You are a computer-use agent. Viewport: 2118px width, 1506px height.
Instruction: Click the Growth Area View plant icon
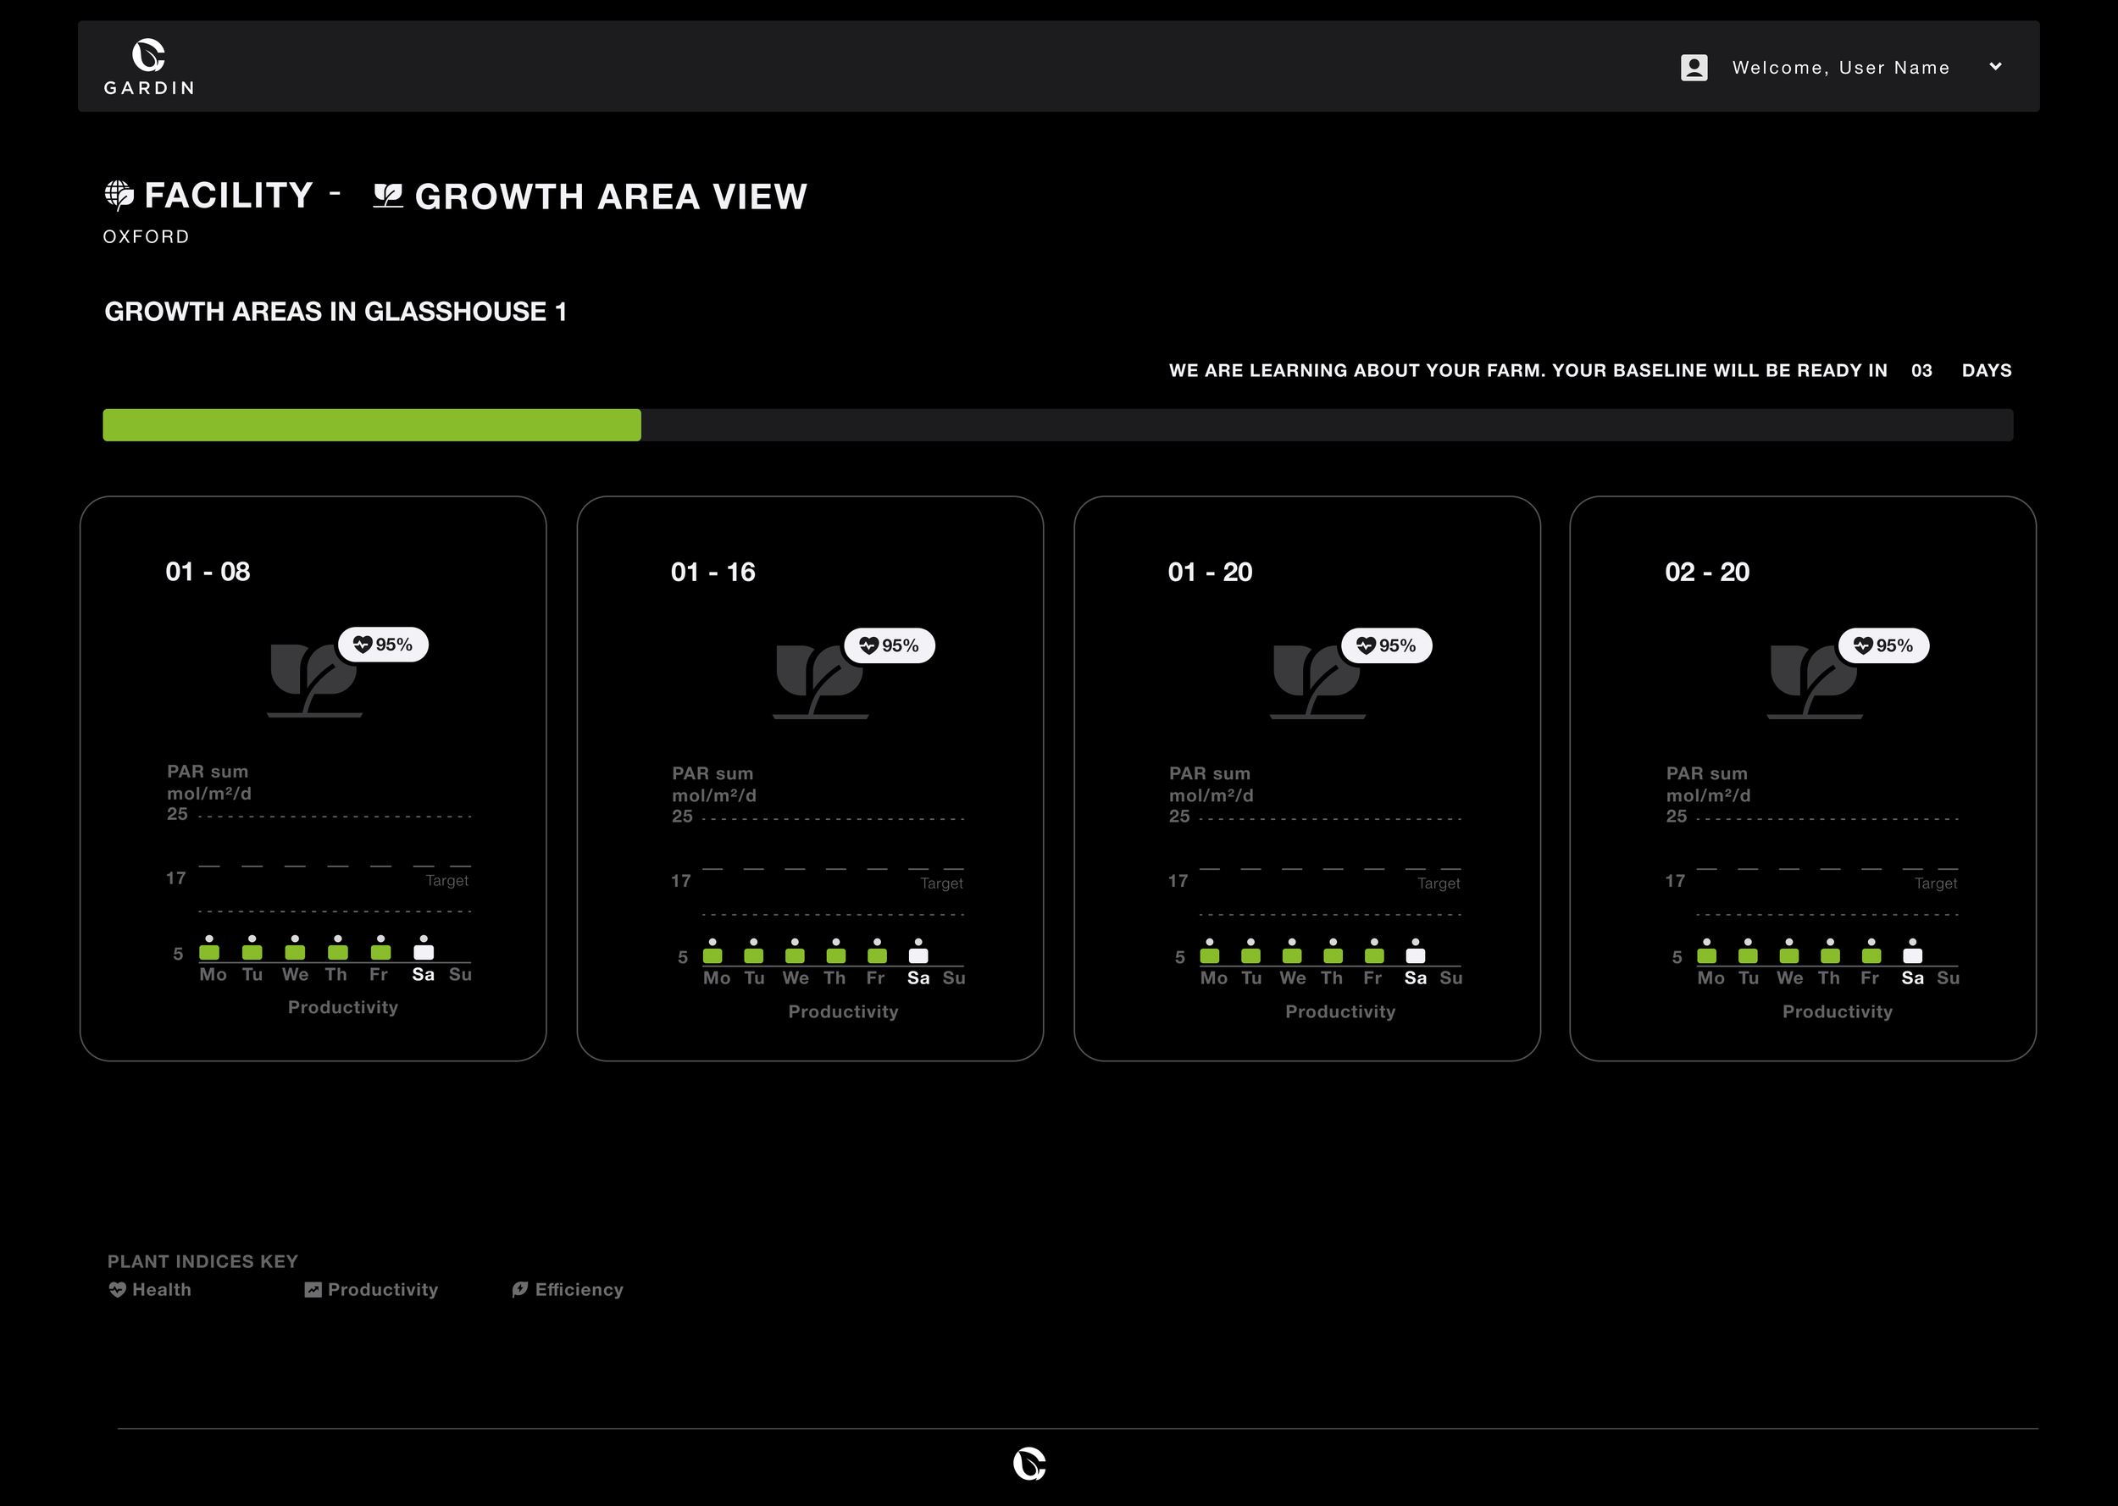388,196
